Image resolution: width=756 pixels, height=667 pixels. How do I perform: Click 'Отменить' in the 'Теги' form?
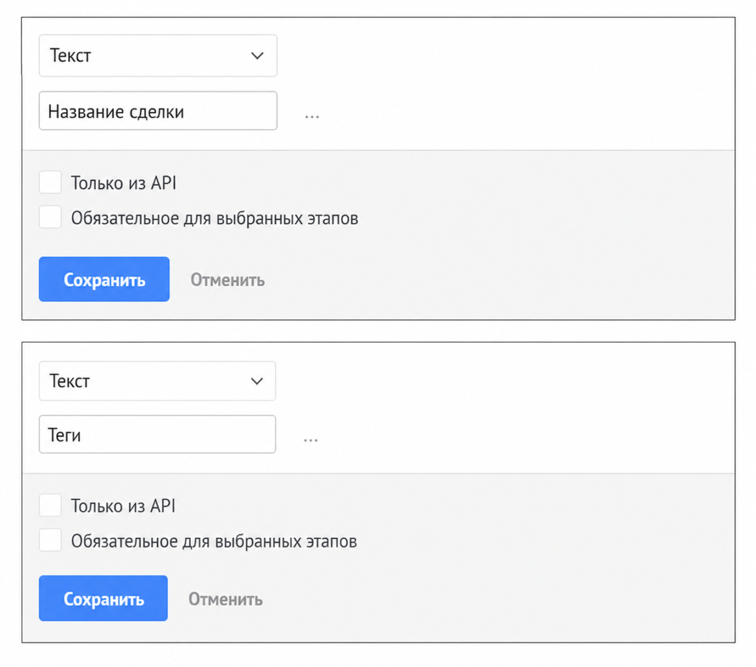(x=226, y=599)
